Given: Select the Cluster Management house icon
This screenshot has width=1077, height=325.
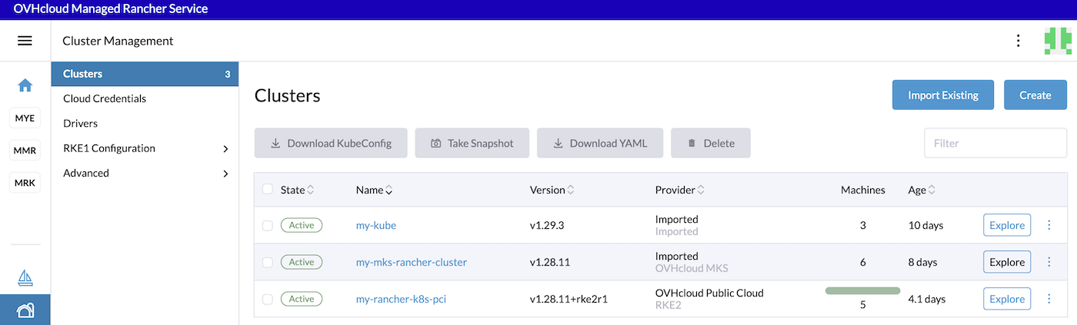Looking at the screenshot, I should click(25, 310).
